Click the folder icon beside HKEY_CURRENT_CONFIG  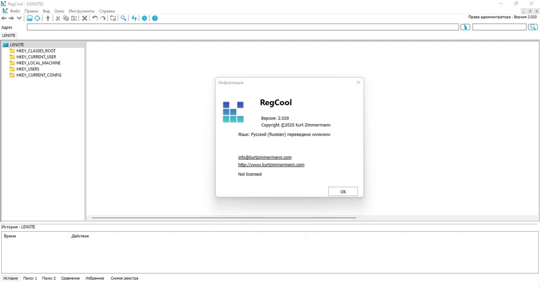coord(12,75)
